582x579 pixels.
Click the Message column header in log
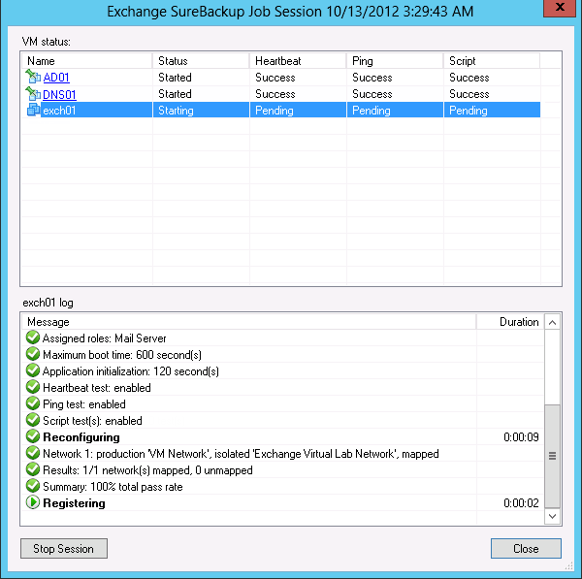click(248, 322)
